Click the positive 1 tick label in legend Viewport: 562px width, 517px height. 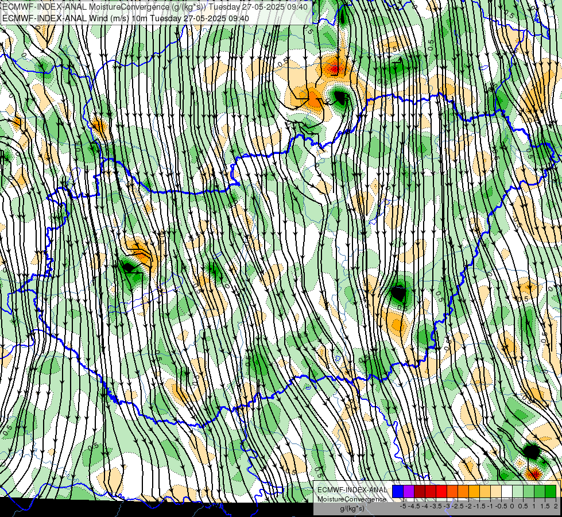point(534,506)
